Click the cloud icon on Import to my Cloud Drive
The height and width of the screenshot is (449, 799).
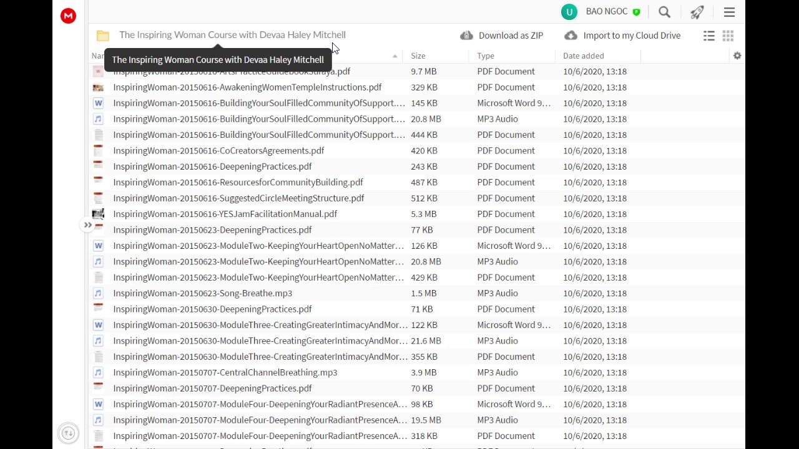[571, 36]
